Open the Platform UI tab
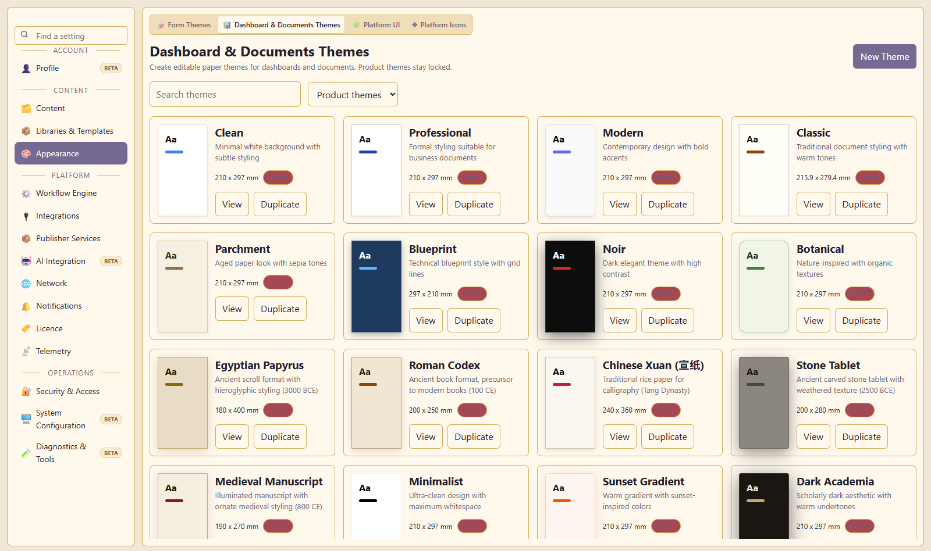 point(376,25)
